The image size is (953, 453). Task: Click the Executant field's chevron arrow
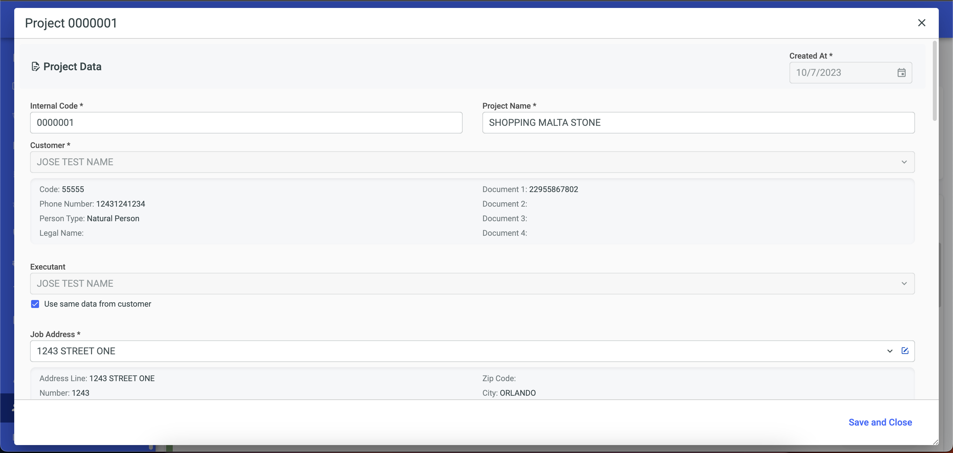coord(904,283)
